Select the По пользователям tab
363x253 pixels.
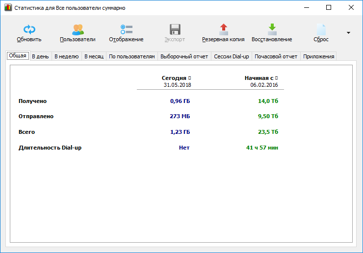point(132,56)
